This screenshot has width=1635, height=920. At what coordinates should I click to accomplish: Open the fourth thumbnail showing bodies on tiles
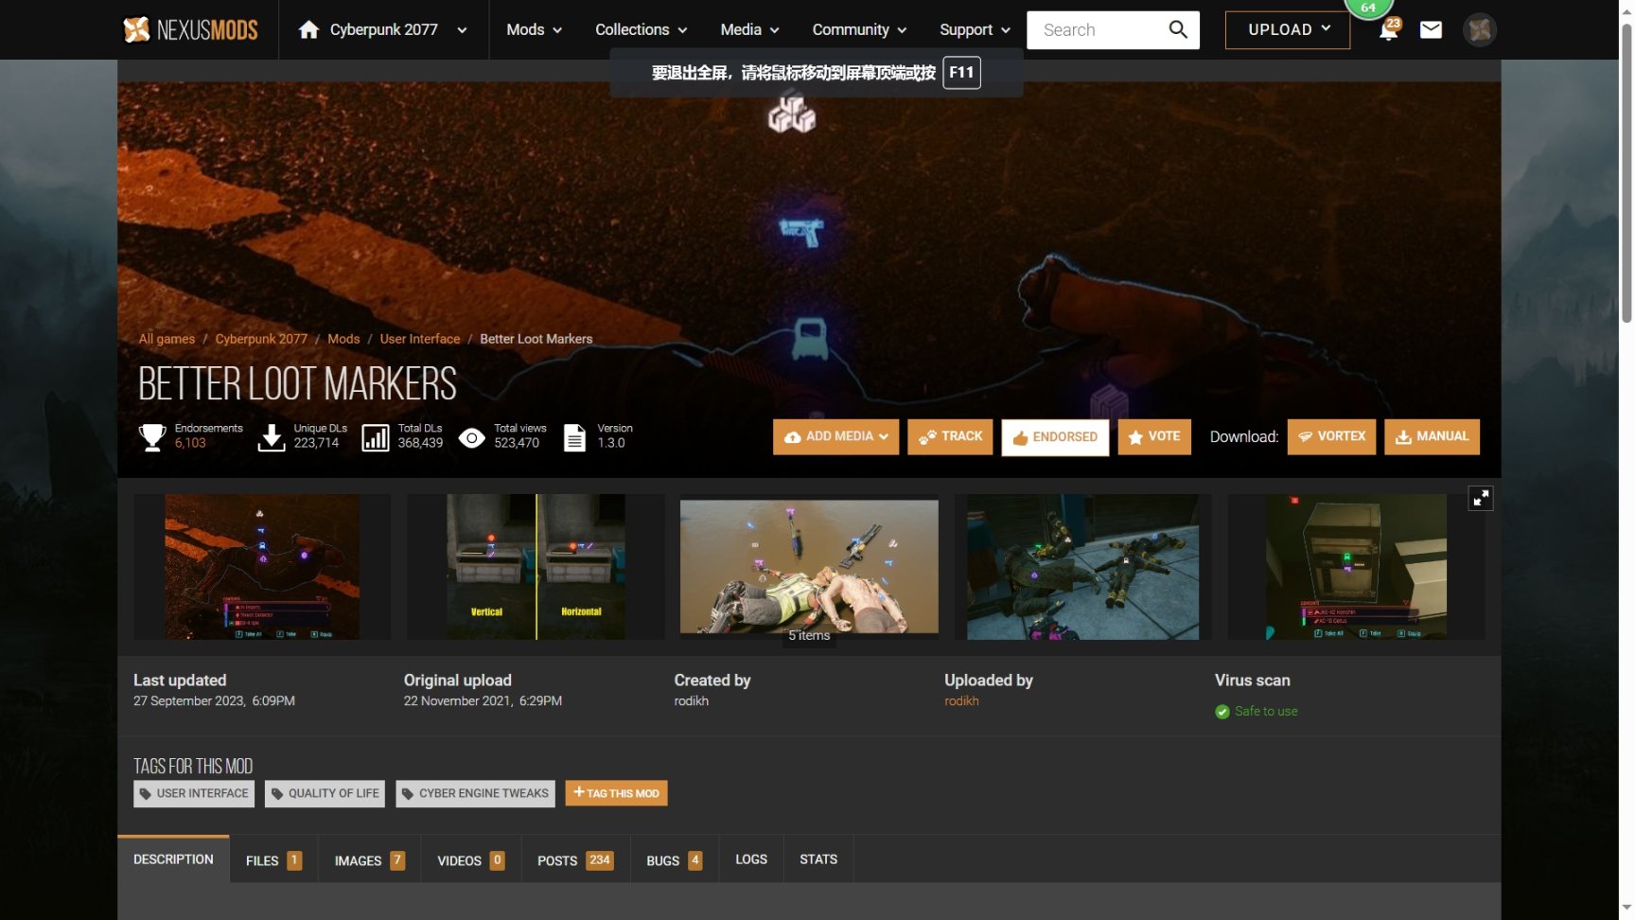tap(1082, 567)
